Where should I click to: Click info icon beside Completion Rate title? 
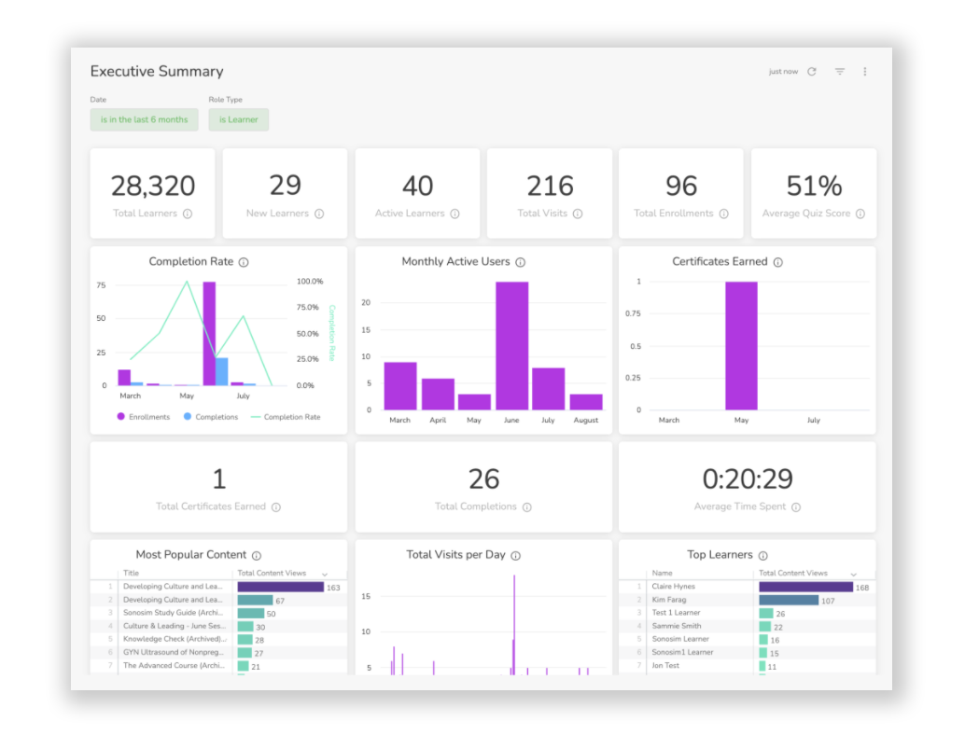[x=244, y=262]
